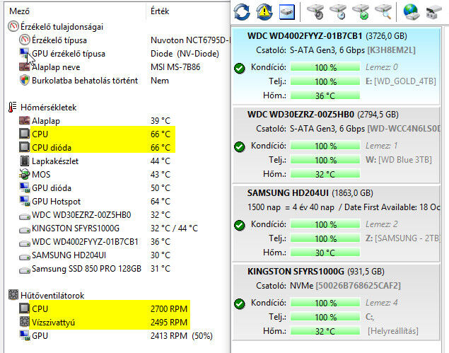The height and width of the screenshot is (353, 449).
Task: Click the disk with magnifier toolbar icon
Action: point(383,12)
